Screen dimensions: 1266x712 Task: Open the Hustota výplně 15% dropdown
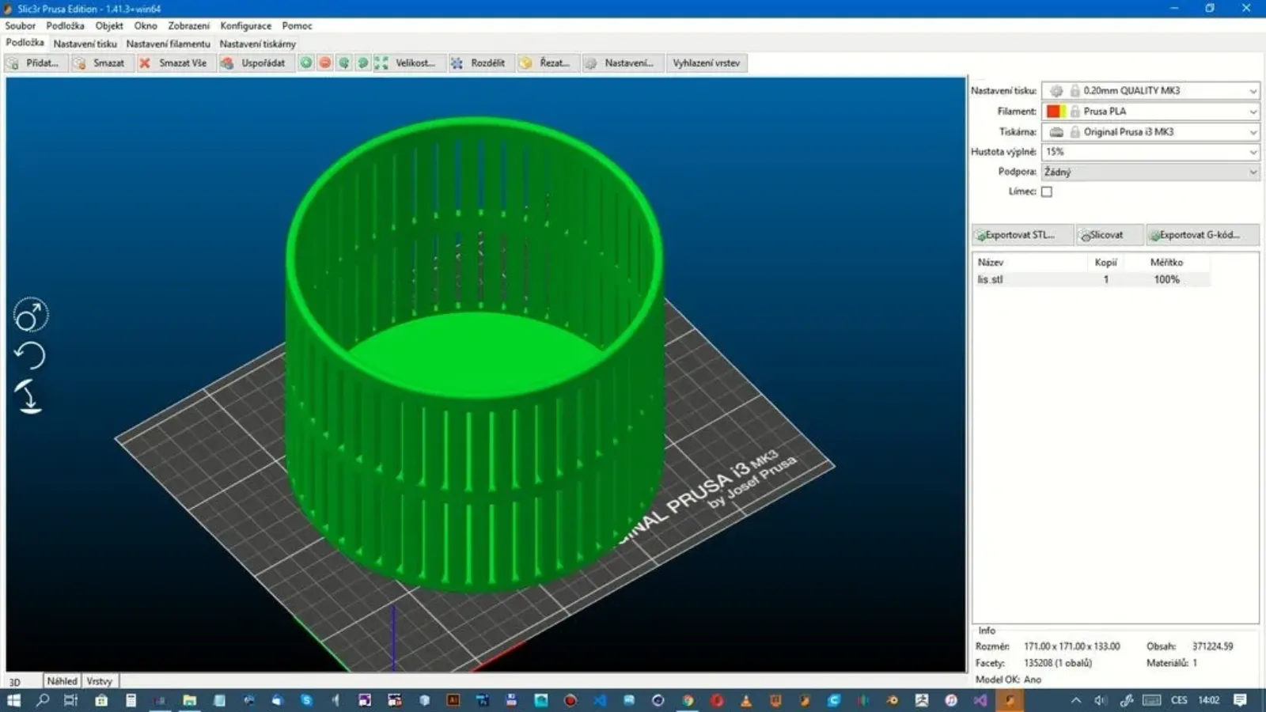tap(1150, 152)
